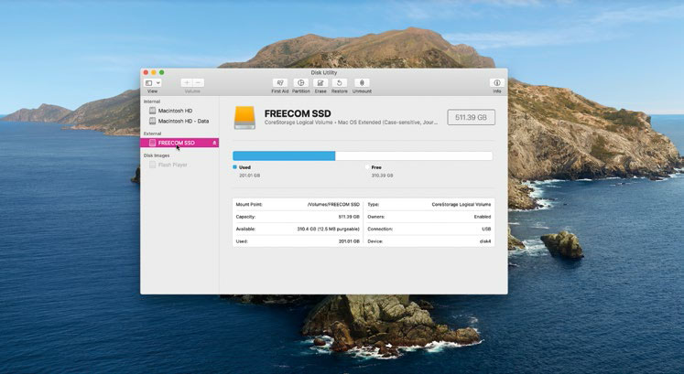Click the Internal section header
The image size is (684, 374).
click(x=152, y=102)
